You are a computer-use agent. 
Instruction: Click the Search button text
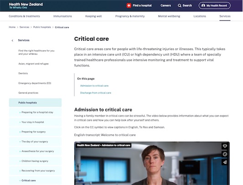click(x=187, y=5)
